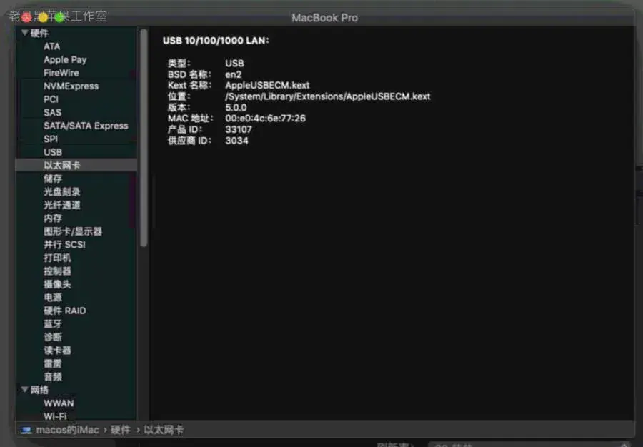Click MAC address 00:e0:4c:6e:77:26
Viewport: 643px width, 447px height.
coord(265,119)
